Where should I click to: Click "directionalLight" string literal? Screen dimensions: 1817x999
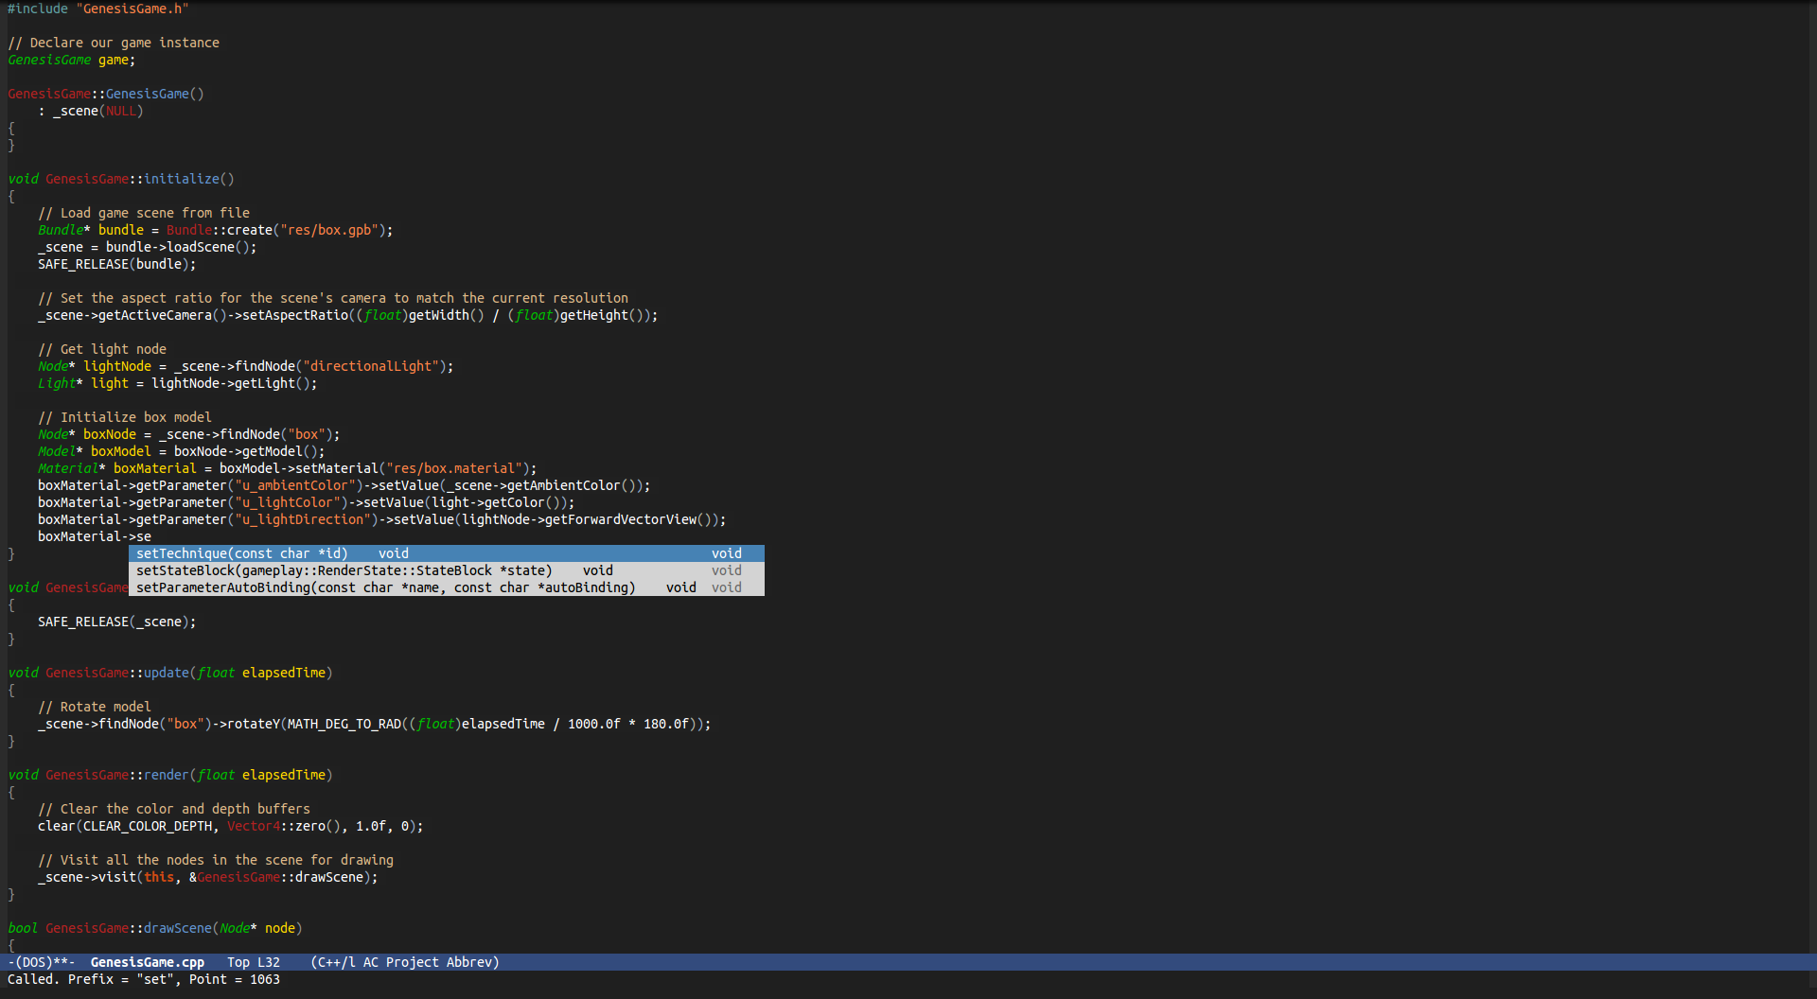[371, 366]
